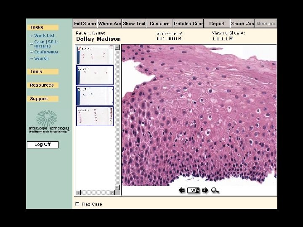Click the InterScope Technologies logo

[x=49, y=121]
